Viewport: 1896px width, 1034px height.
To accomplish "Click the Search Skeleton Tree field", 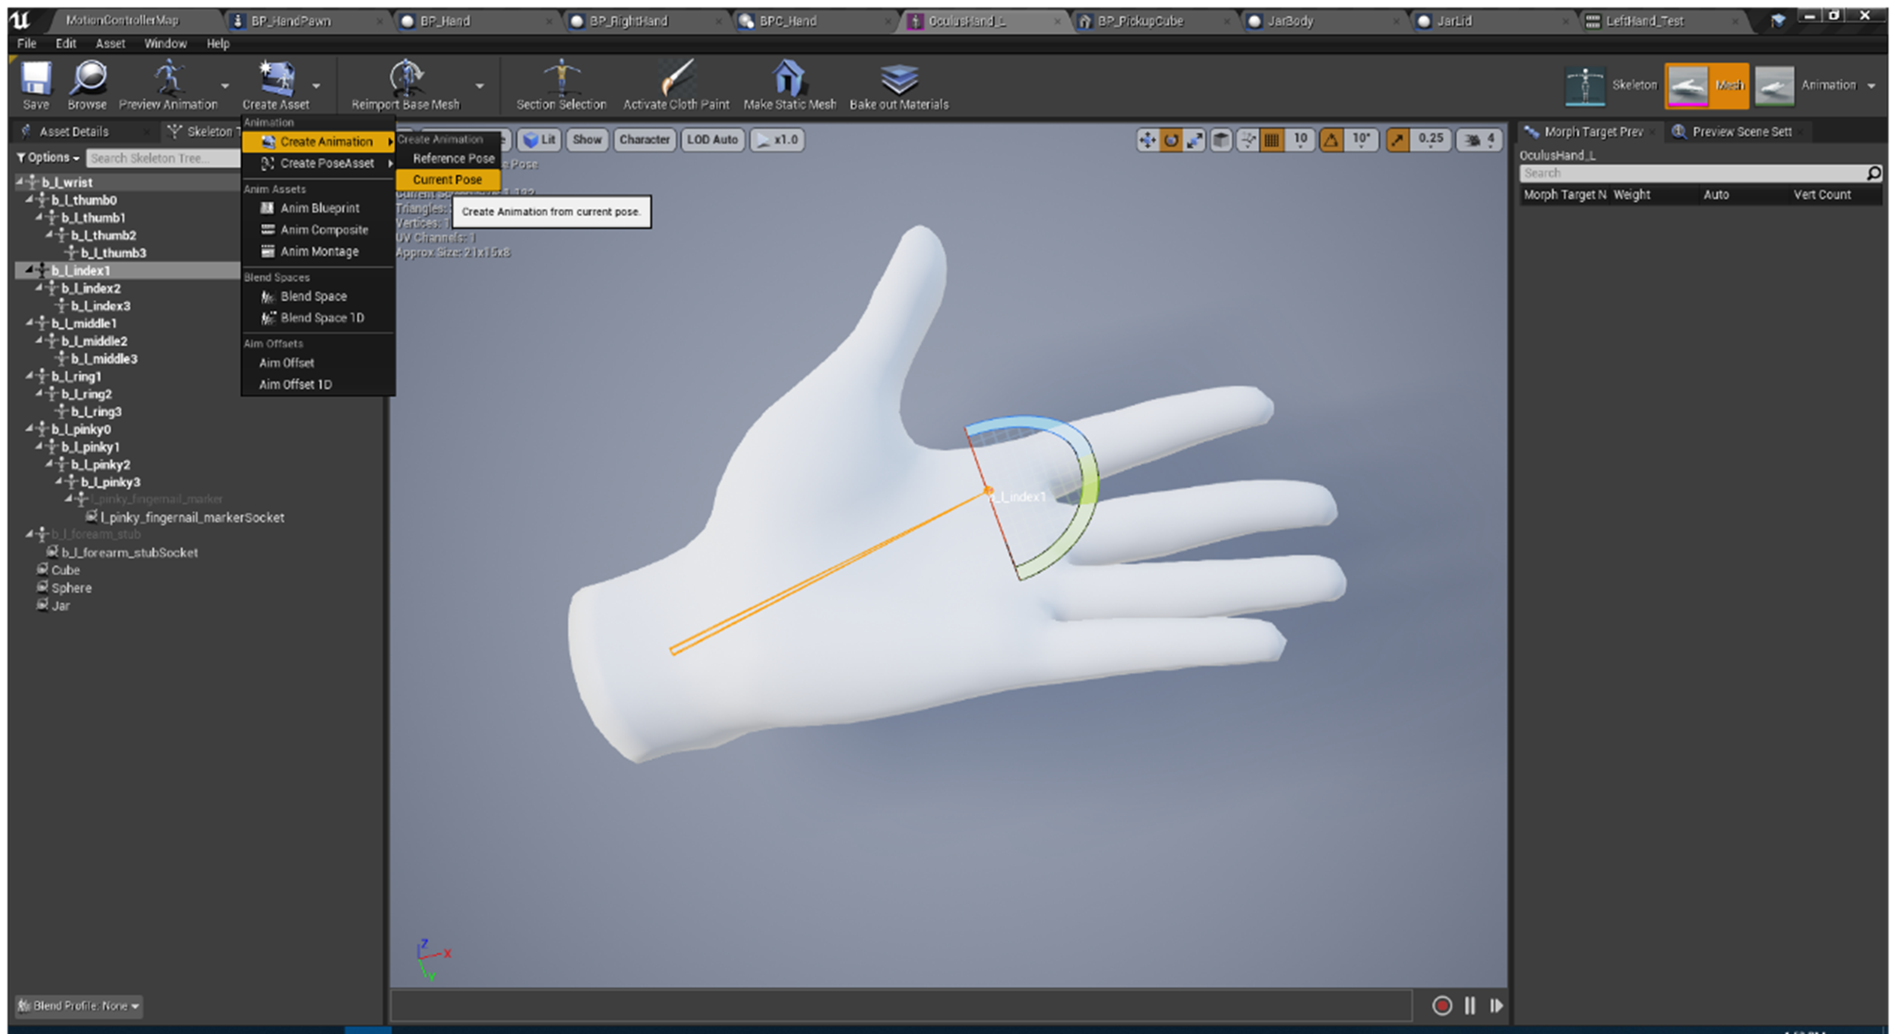I will tap(162, 158).
